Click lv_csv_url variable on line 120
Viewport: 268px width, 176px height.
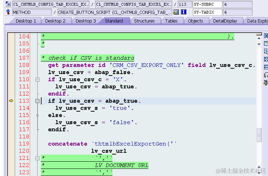click(109, 151)
